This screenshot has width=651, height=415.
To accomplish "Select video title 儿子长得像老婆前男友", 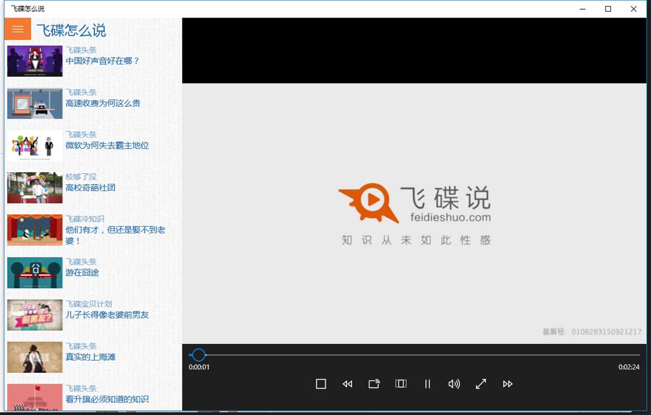I will (x=108, y=315).
